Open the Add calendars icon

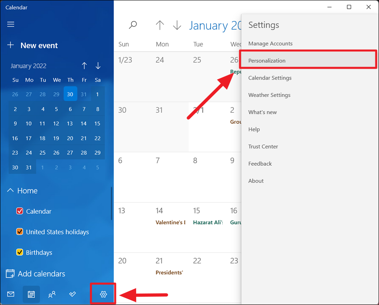tap(9, 273)
